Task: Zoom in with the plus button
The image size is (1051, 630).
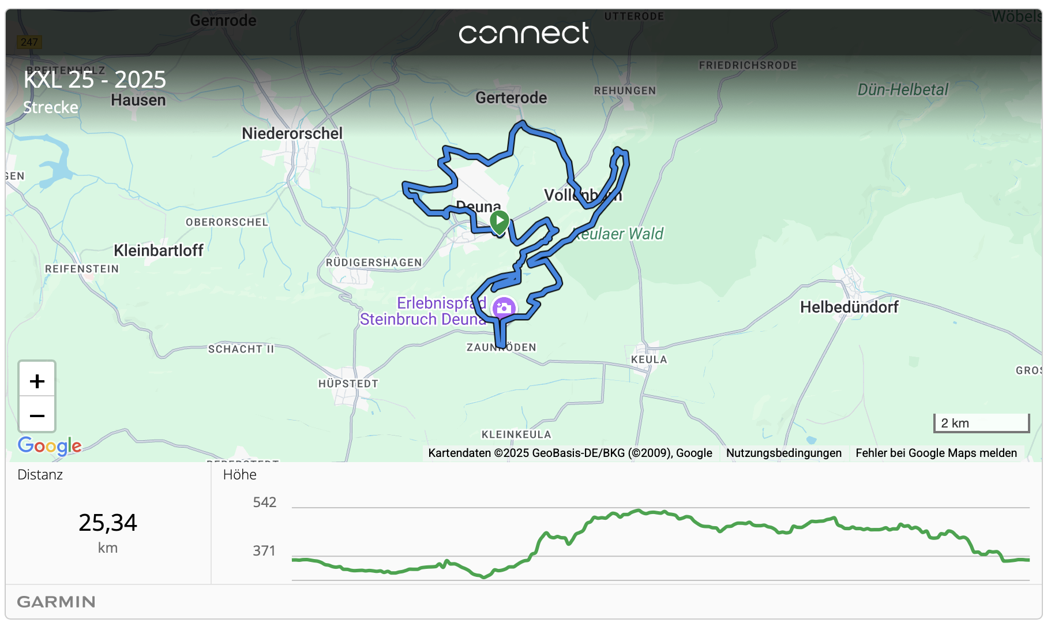Action: point(37,380)
